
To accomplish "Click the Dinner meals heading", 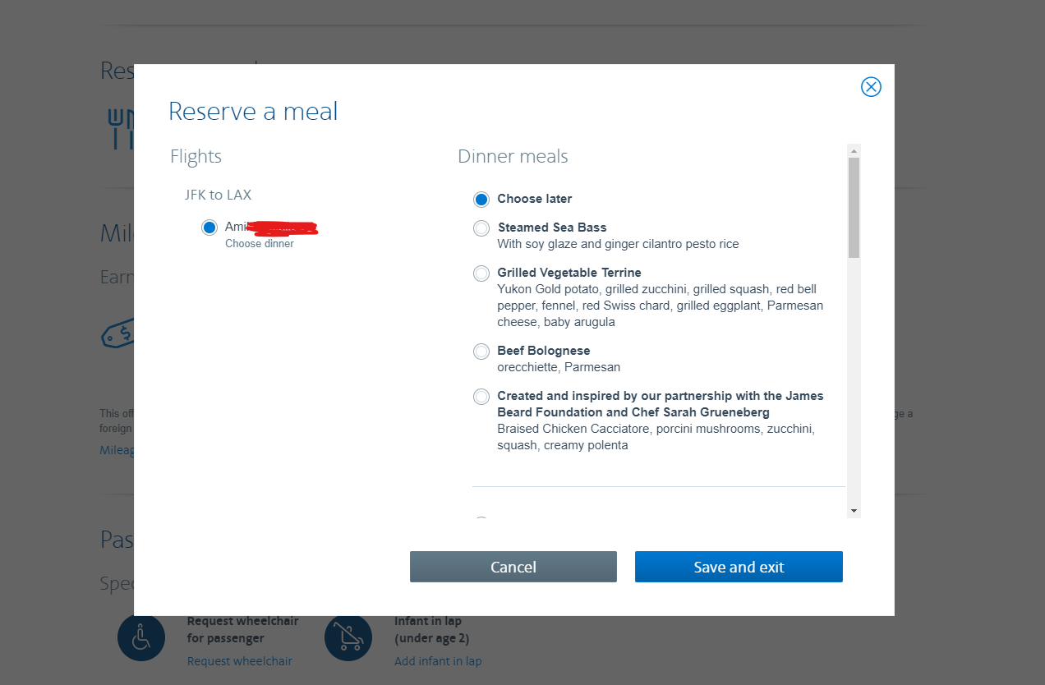I will pyautogui.click(x=513, y=156).
